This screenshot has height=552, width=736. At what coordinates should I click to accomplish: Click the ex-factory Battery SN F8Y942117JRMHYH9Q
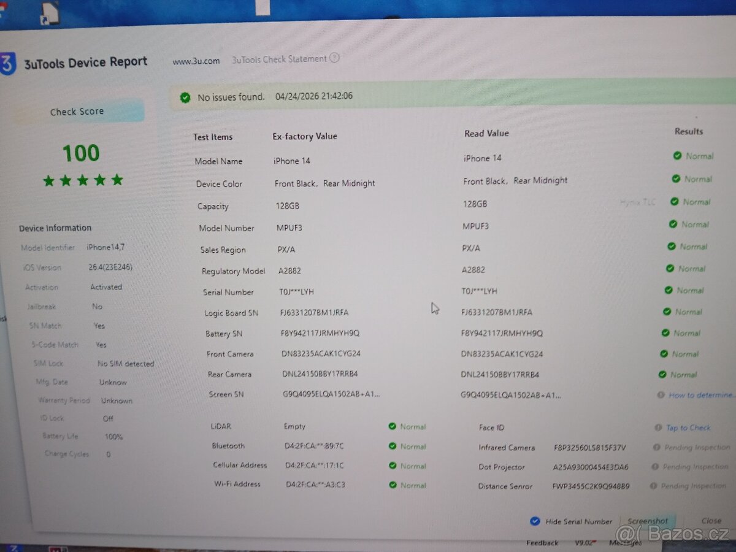click(320, 333)
